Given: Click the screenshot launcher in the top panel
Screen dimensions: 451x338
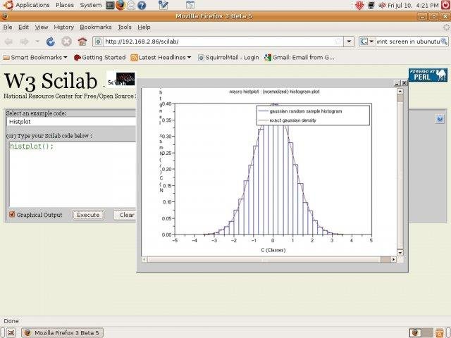Looking at the screenshot, I should (x=190, y=5).
